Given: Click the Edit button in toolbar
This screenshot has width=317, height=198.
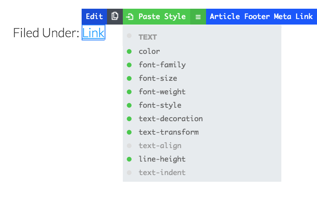Looking at the screenshot, I should pos(94,17).
